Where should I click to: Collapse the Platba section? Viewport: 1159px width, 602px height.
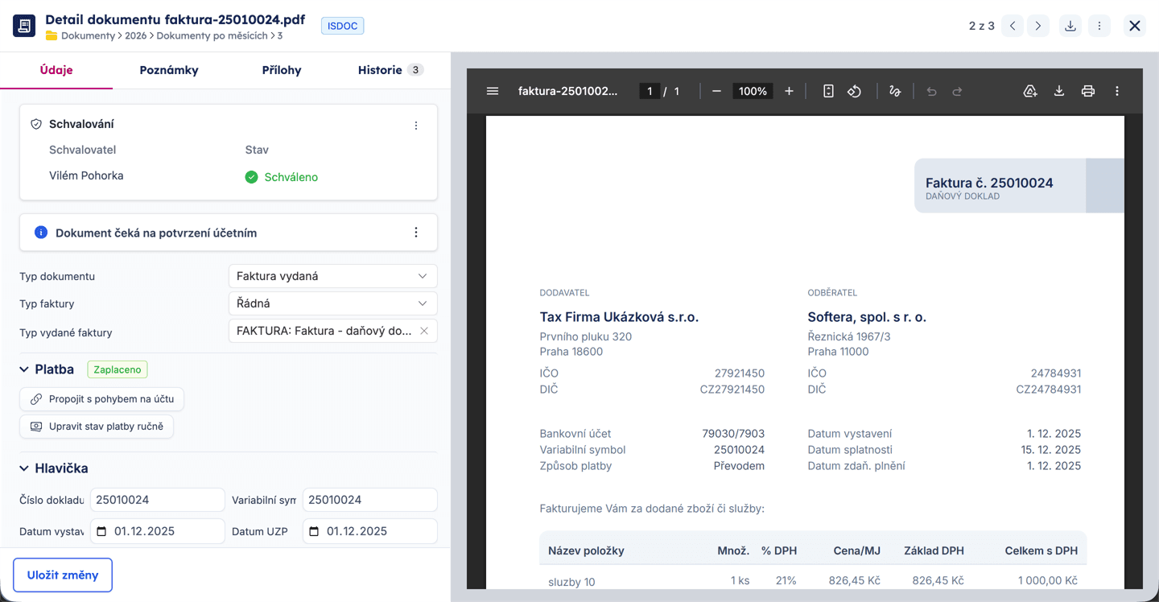point(24,369)
